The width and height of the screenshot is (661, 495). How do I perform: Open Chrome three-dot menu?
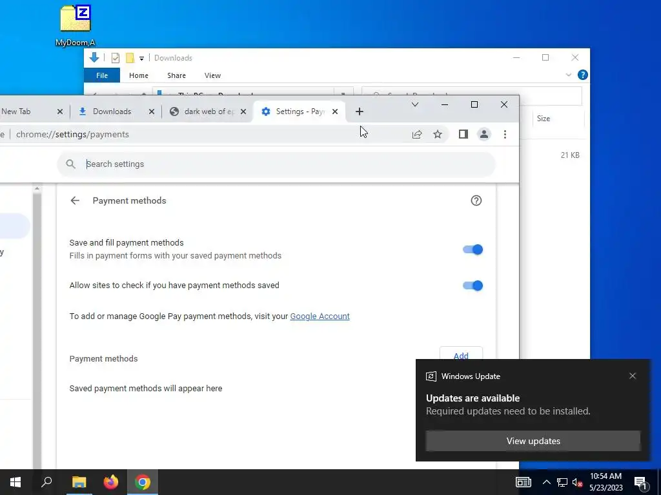click(505, 134)
